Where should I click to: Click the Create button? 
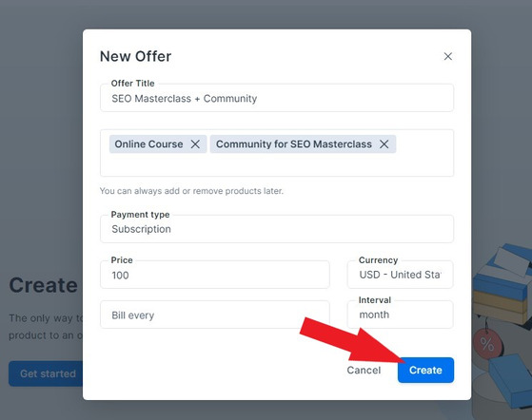(x=425, y=370)
